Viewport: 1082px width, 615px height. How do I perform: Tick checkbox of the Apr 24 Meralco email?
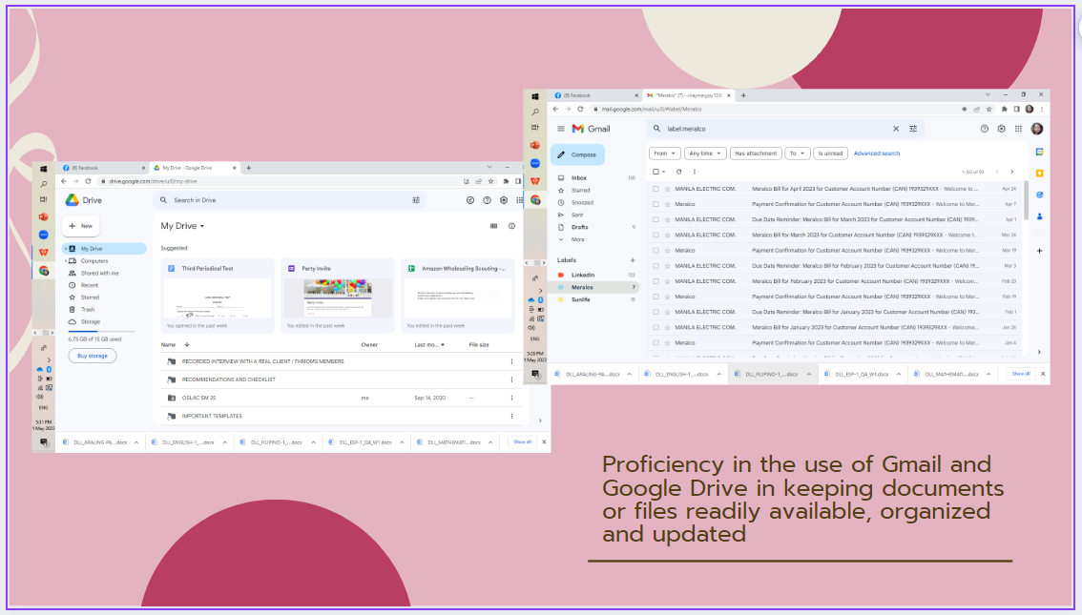click(x=655, y=189)
